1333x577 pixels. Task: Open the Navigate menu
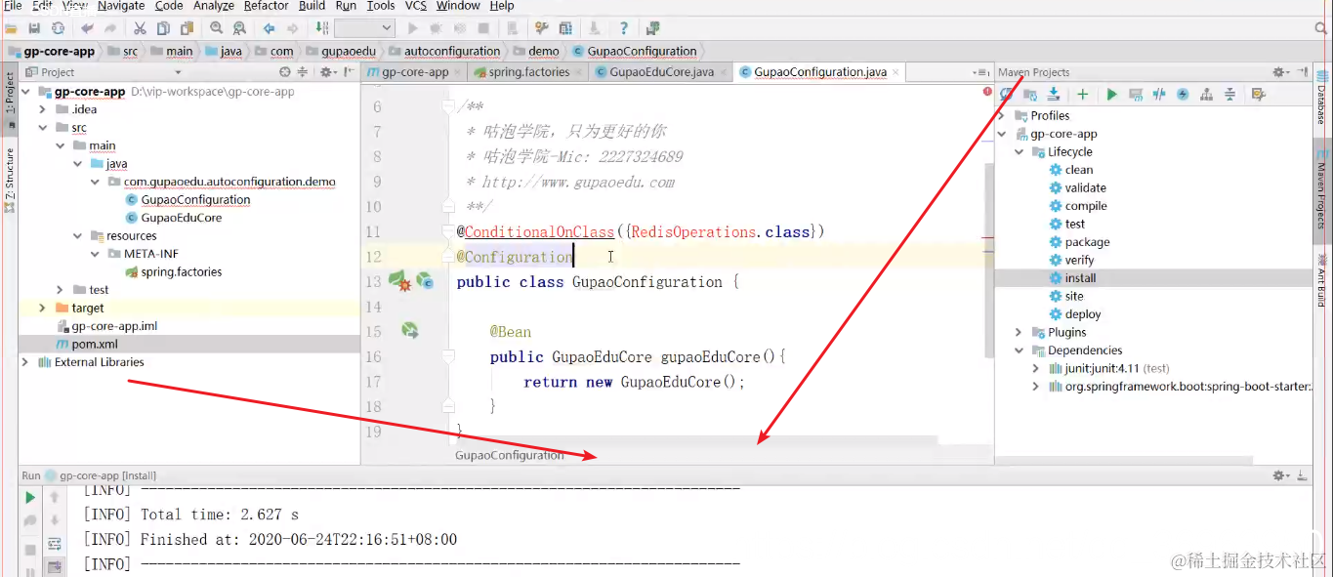click(121, 6)
